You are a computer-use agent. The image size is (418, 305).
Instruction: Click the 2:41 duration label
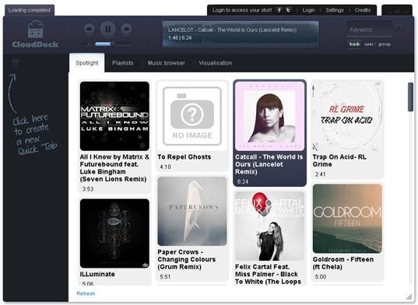320,174
